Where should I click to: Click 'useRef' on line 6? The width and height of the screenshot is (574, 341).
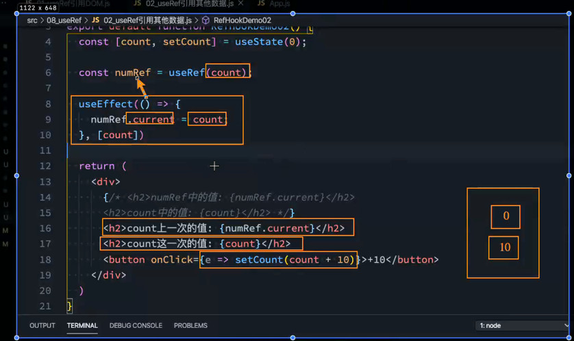(x=187, y=73)
